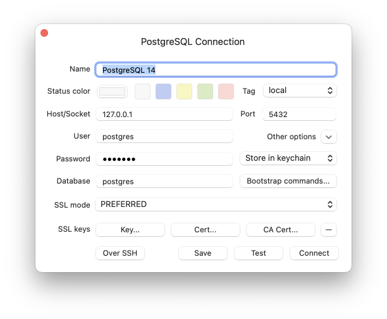Select the green status color swatch
This screenshot has width=387, height=319.
[205, 91]
